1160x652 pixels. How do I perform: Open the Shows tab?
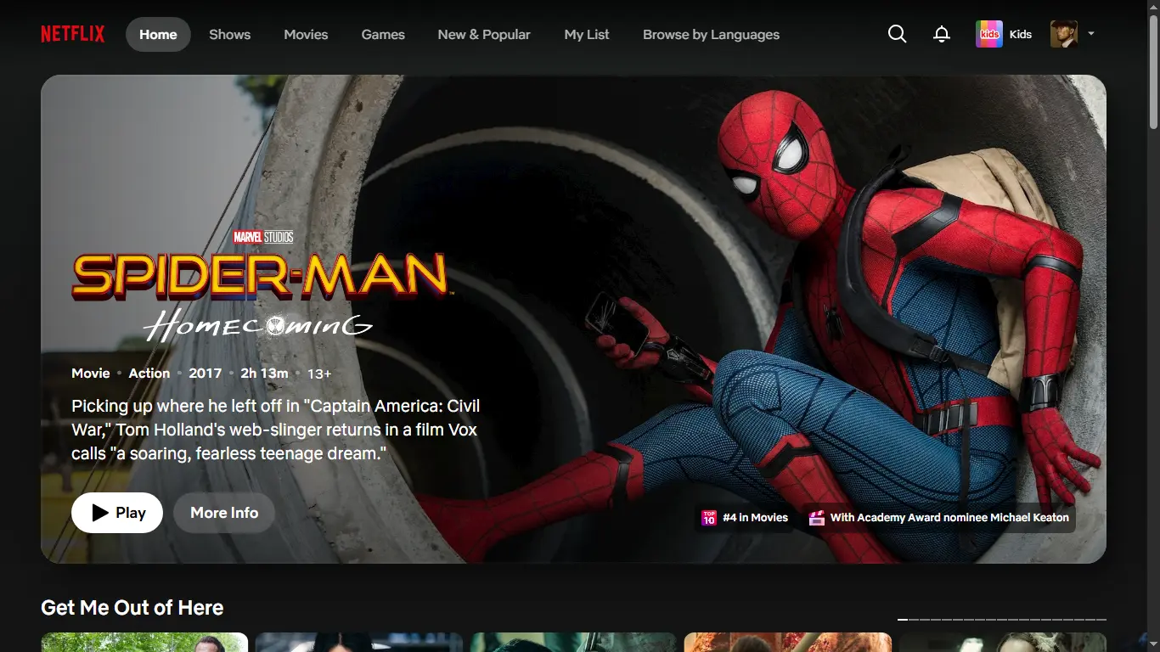[x=230, y=34]
